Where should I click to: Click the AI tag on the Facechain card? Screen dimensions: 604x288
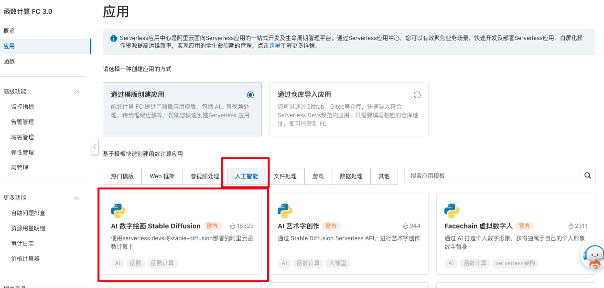[451, 263]
